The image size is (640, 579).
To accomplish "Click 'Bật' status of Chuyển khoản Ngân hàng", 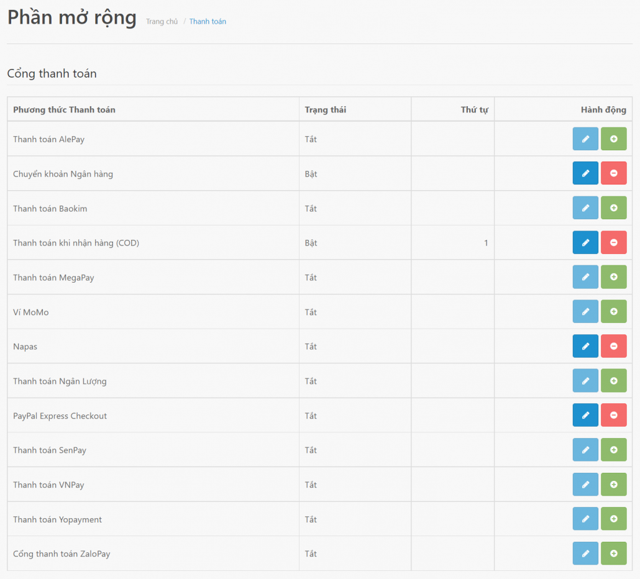I will [311, 174].
